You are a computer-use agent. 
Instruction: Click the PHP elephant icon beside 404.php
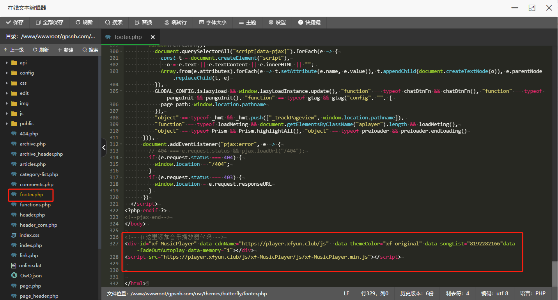tap(14, 134)
